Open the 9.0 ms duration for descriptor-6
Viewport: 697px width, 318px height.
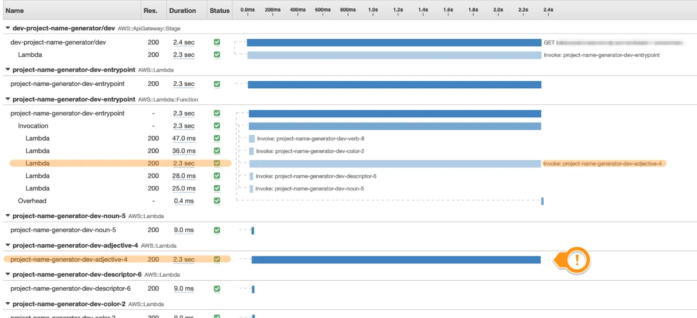(184, 288)
